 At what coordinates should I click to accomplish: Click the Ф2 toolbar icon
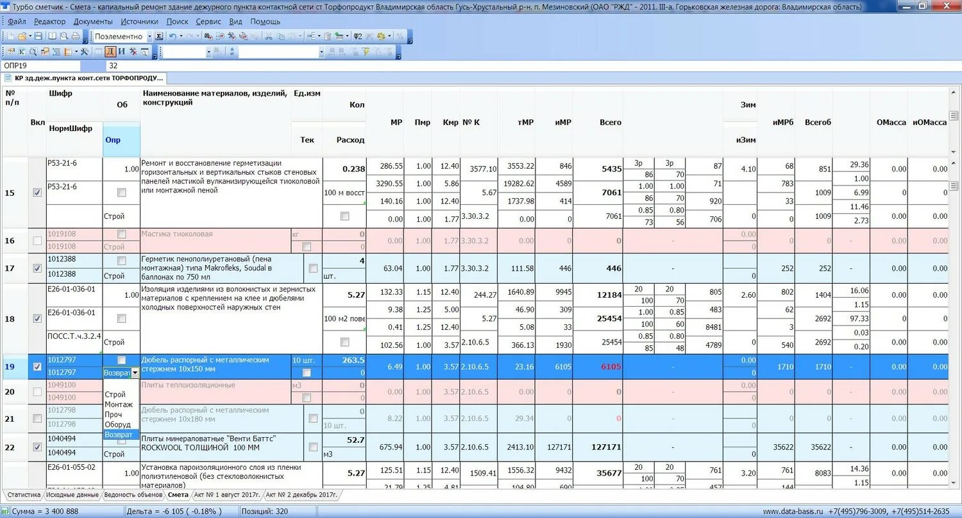[358, 37]
